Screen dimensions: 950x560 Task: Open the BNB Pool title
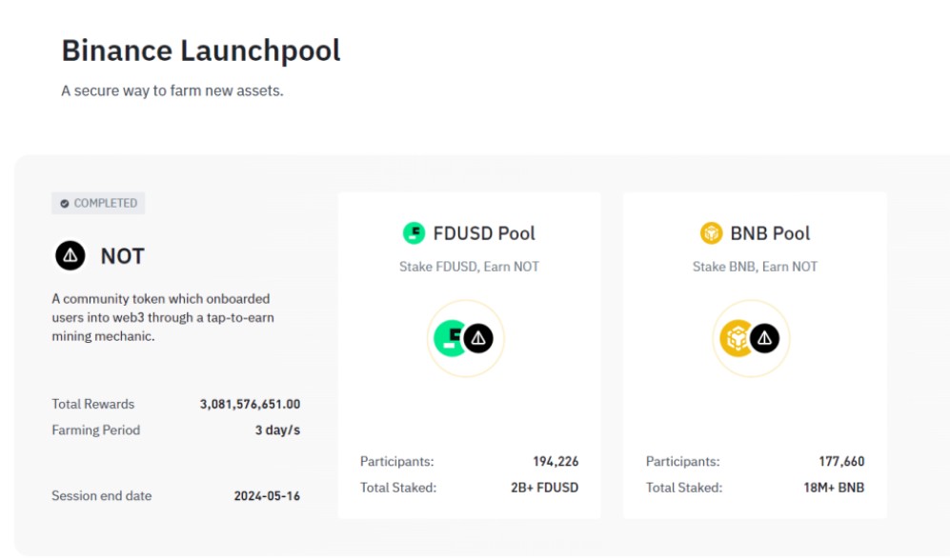tap(770, 233)
